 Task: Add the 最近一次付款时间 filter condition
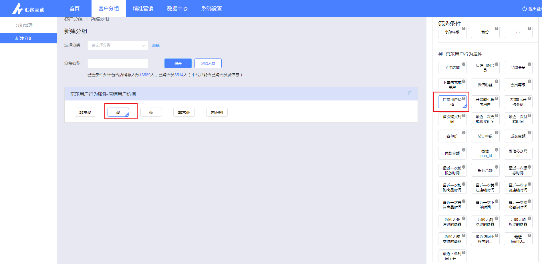518,119
